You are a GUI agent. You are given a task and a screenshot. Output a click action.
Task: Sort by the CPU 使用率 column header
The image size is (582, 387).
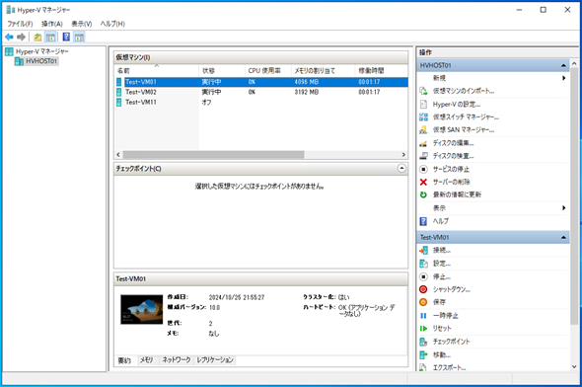click(268, 70)
